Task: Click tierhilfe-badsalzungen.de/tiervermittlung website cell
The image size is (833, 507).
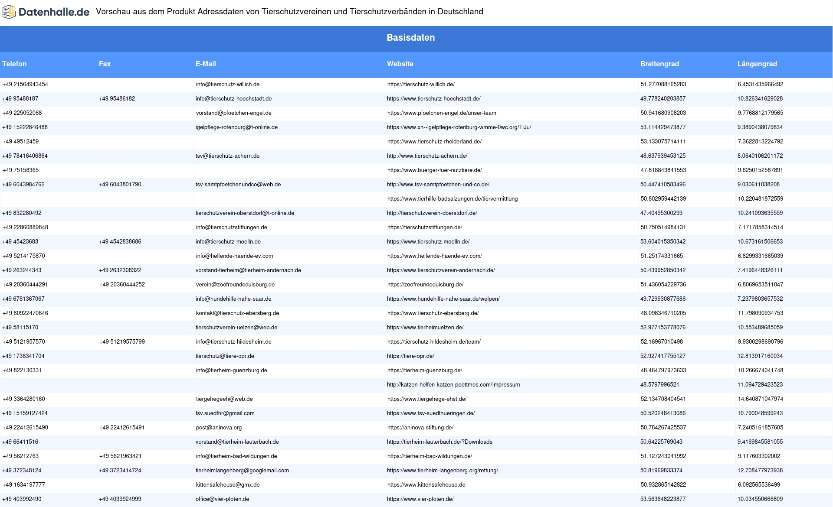Action: point(453,199)
